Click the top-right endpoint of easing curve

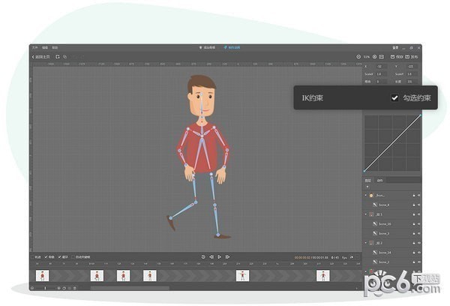tap(420, 115)
